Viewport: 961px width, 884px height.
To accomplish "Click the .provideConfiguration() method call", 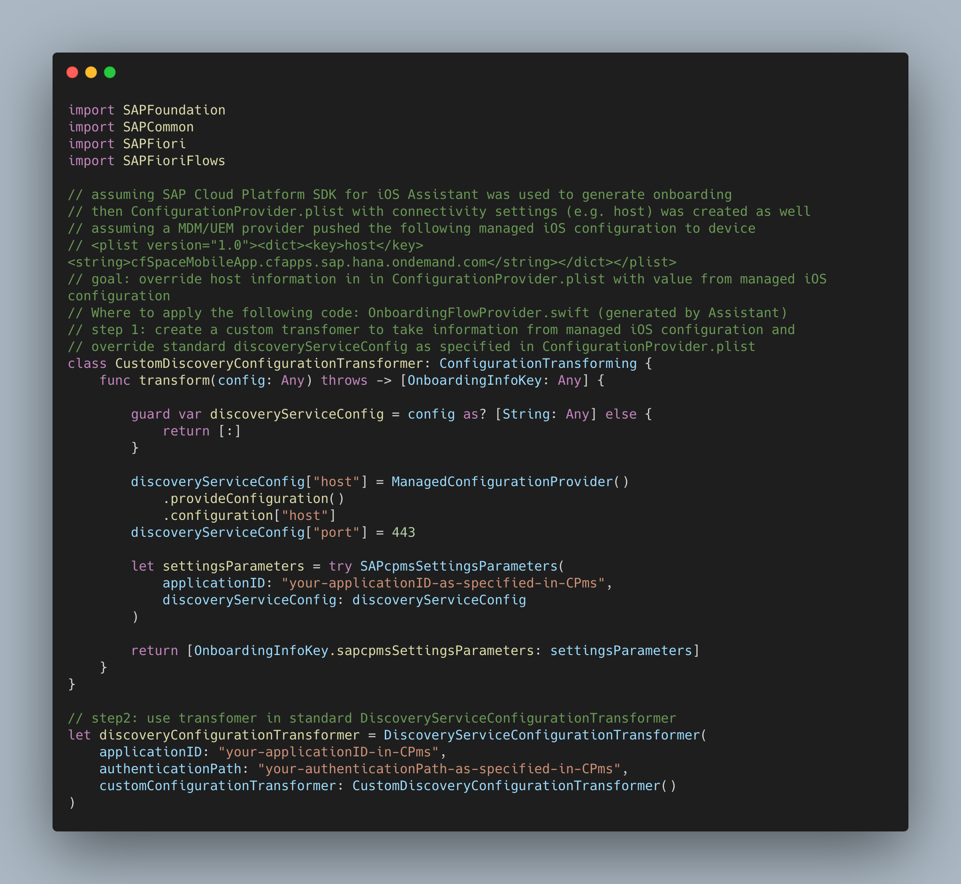I will pos(253,498).
